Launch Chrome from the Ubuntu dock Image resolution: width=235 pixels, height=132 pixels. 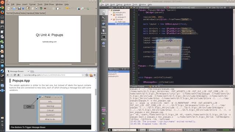coord(2,7)
